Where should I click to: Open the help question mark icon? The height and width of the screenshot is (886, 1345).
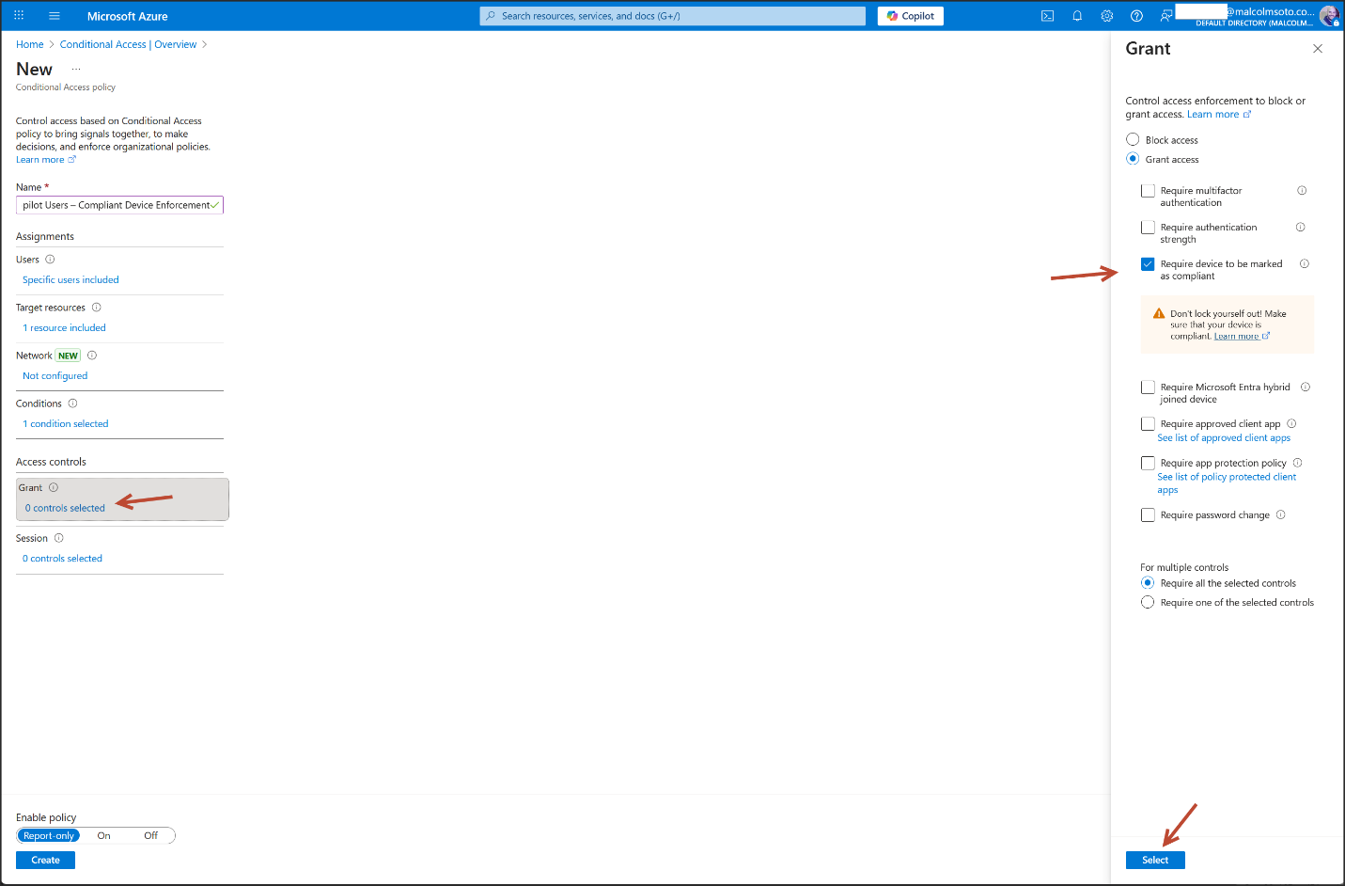pos(1136,16)
